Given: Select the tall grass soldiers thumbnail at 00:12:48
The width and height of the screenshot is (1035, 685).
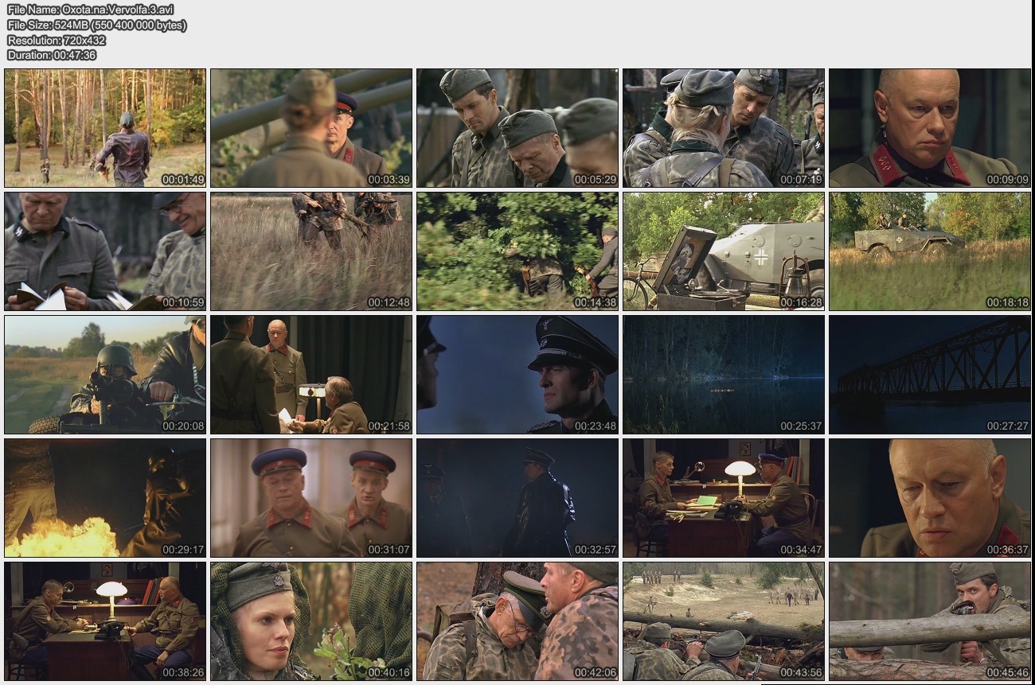Looking at the screenshot, I should coord(311,251).
